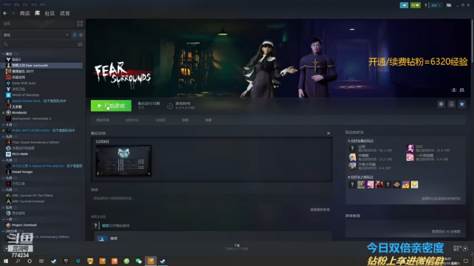Viewport: 474px width, 266px height.
Task: Open the 商店 store tab
Action: point(25,13)
